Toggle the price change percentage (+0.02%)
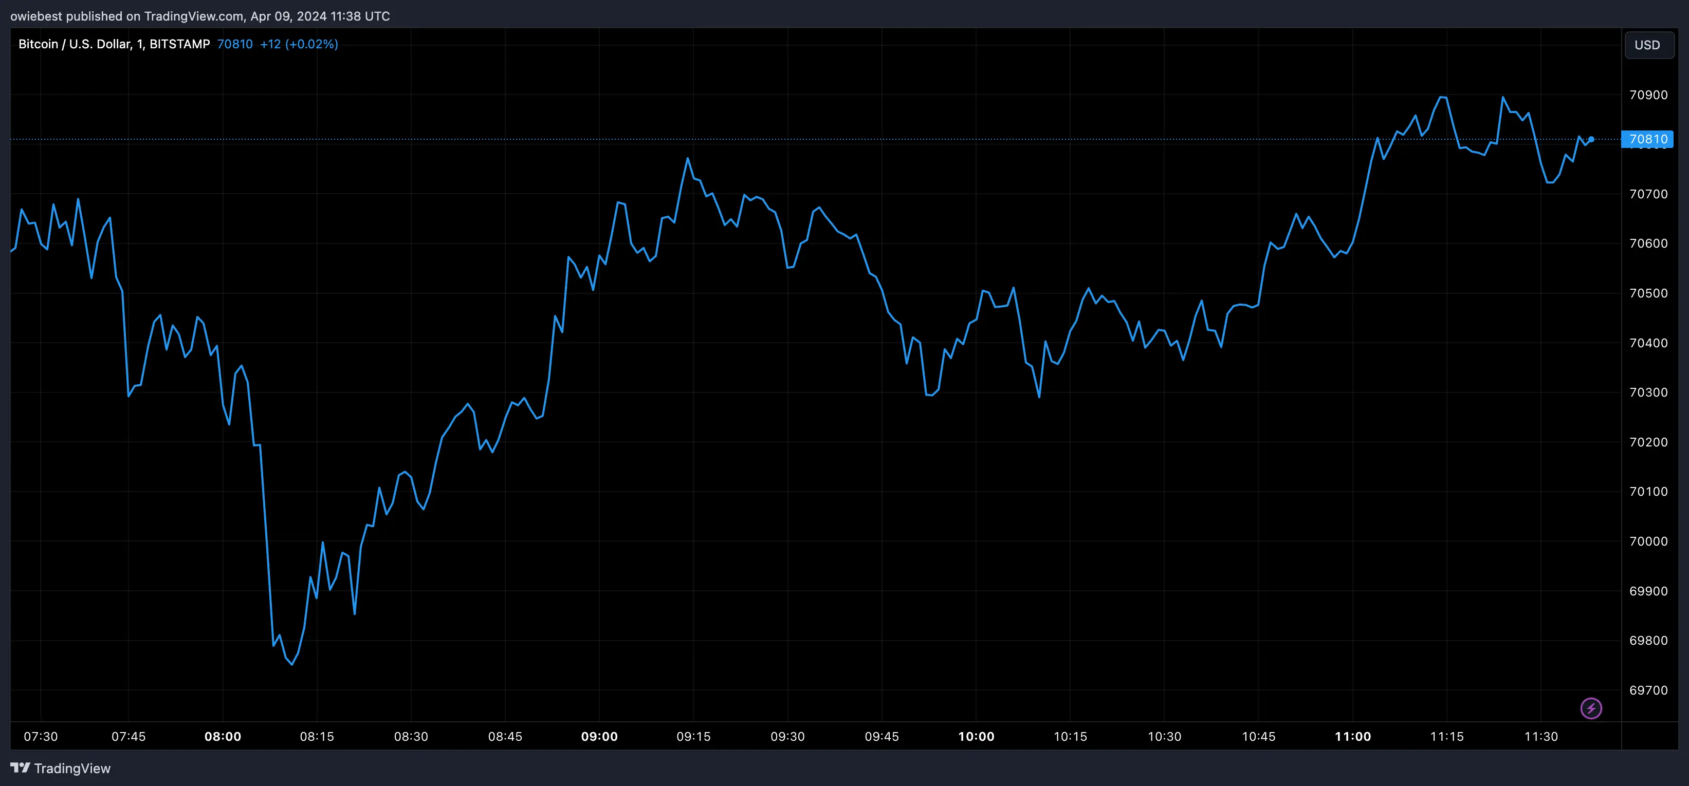1689x786 pixels. [x=312, y=44]
